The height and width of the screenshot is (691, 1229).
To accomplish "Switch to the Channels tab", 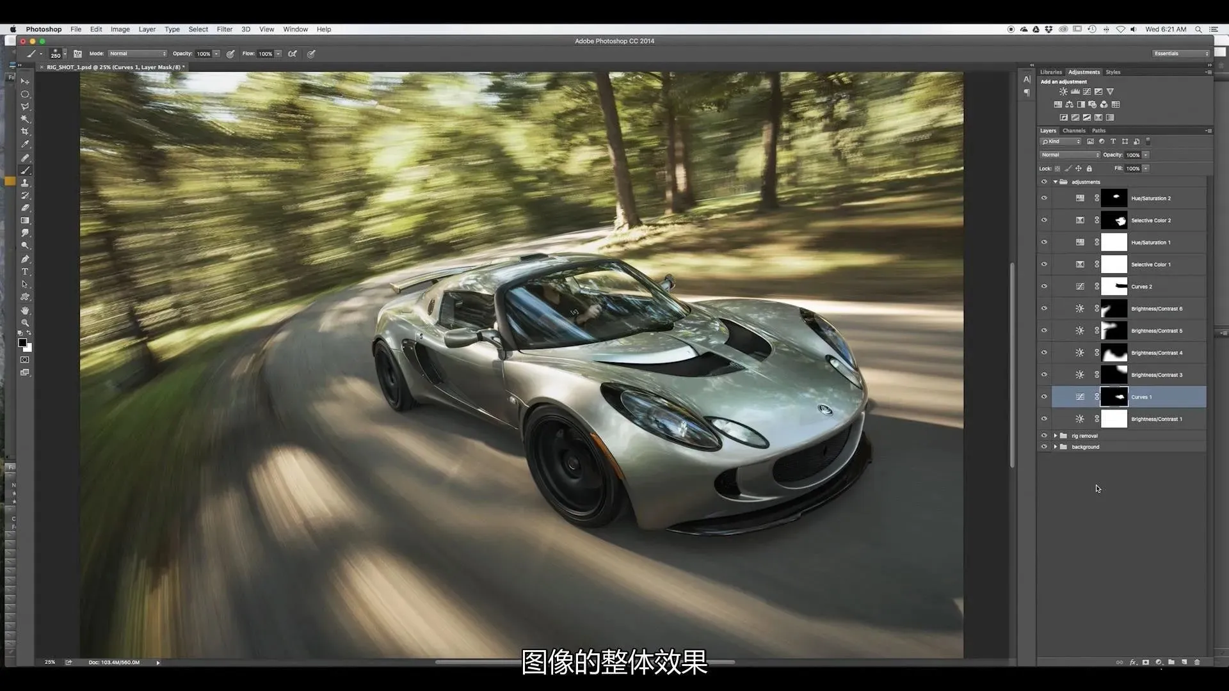I will coord(1073,131).
